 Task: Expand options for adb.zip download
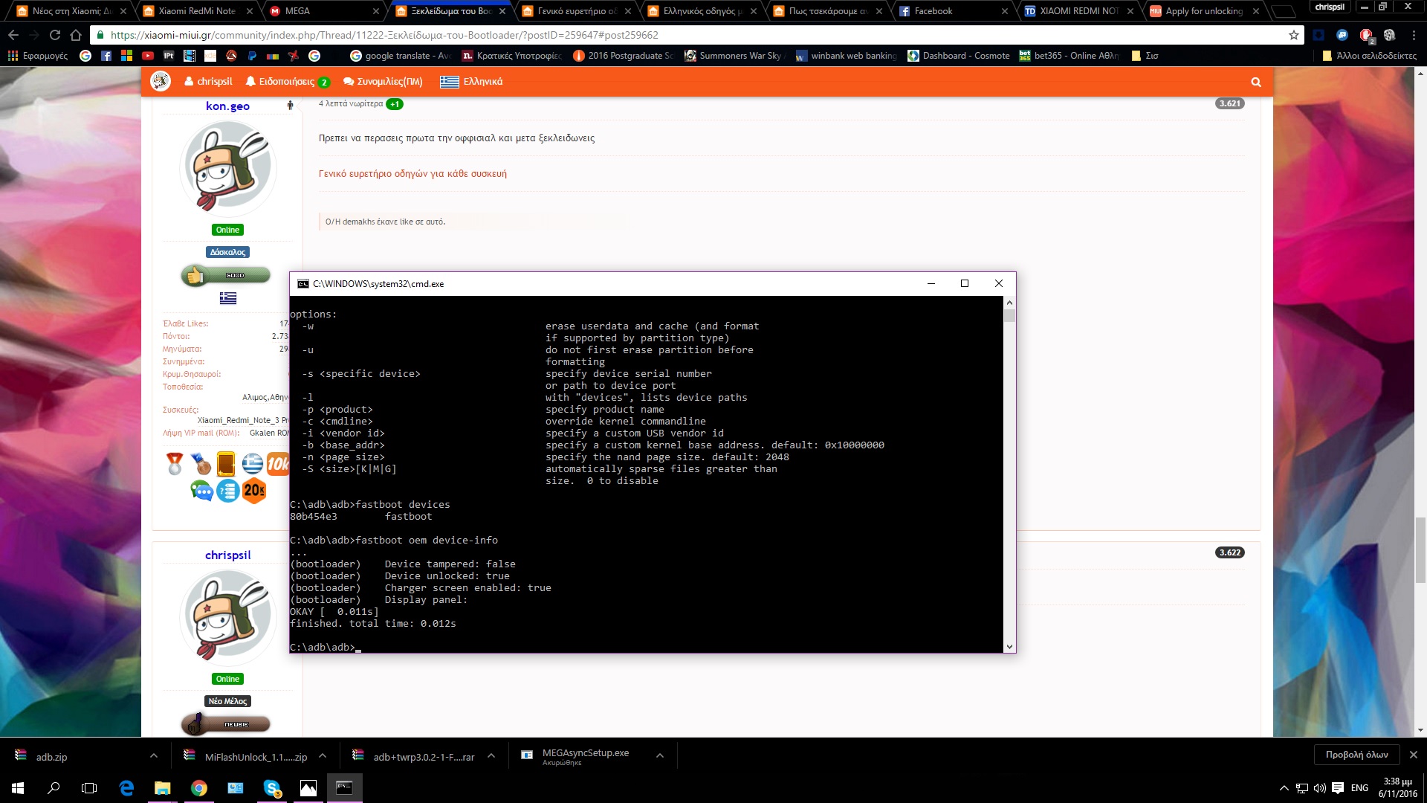click(153, 756)
